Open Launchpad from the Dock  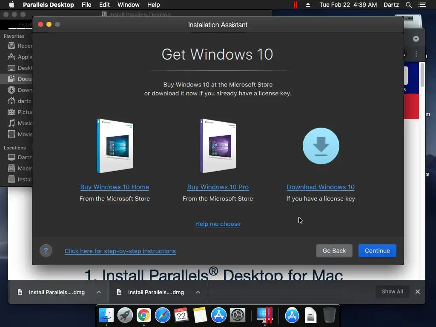125,316
